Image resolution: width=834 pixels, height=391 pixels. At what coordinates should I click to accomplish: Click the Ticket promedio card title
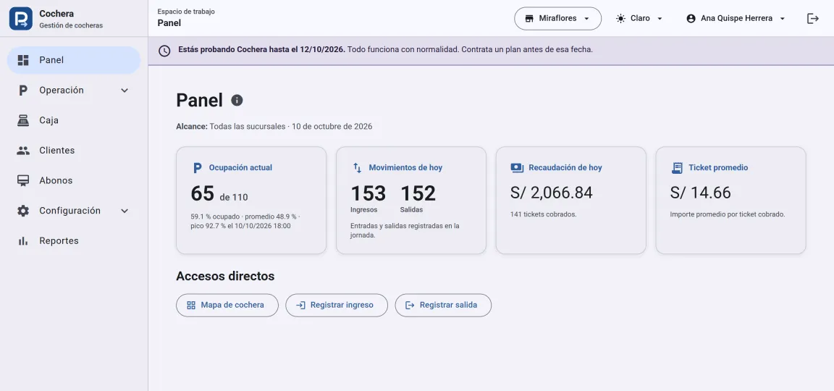(x=719, y=167)
